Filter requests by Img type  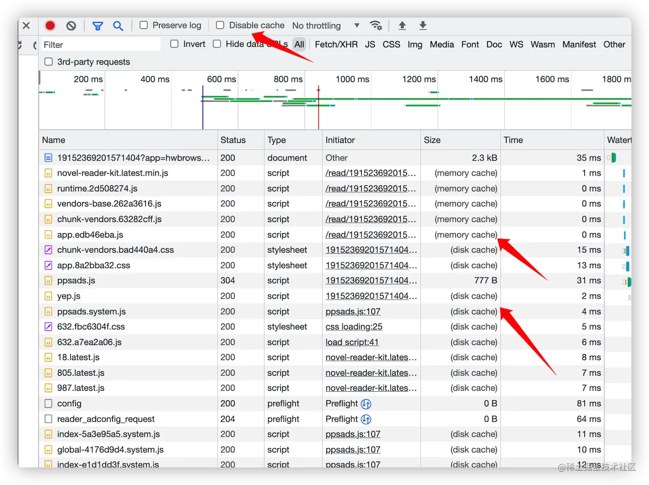coord(415,44)
